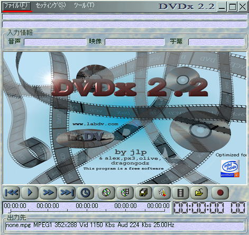Click the disc with film grid icon

(x=125, y=193)
